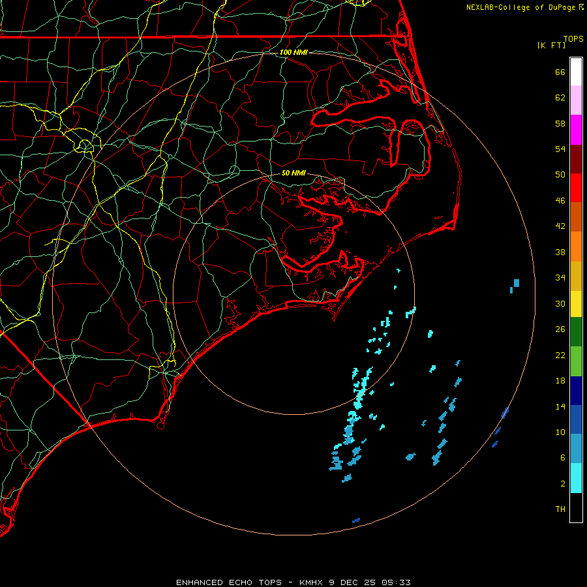Click the legend value 46
This screenshot has height=587, width=587.
560,200
